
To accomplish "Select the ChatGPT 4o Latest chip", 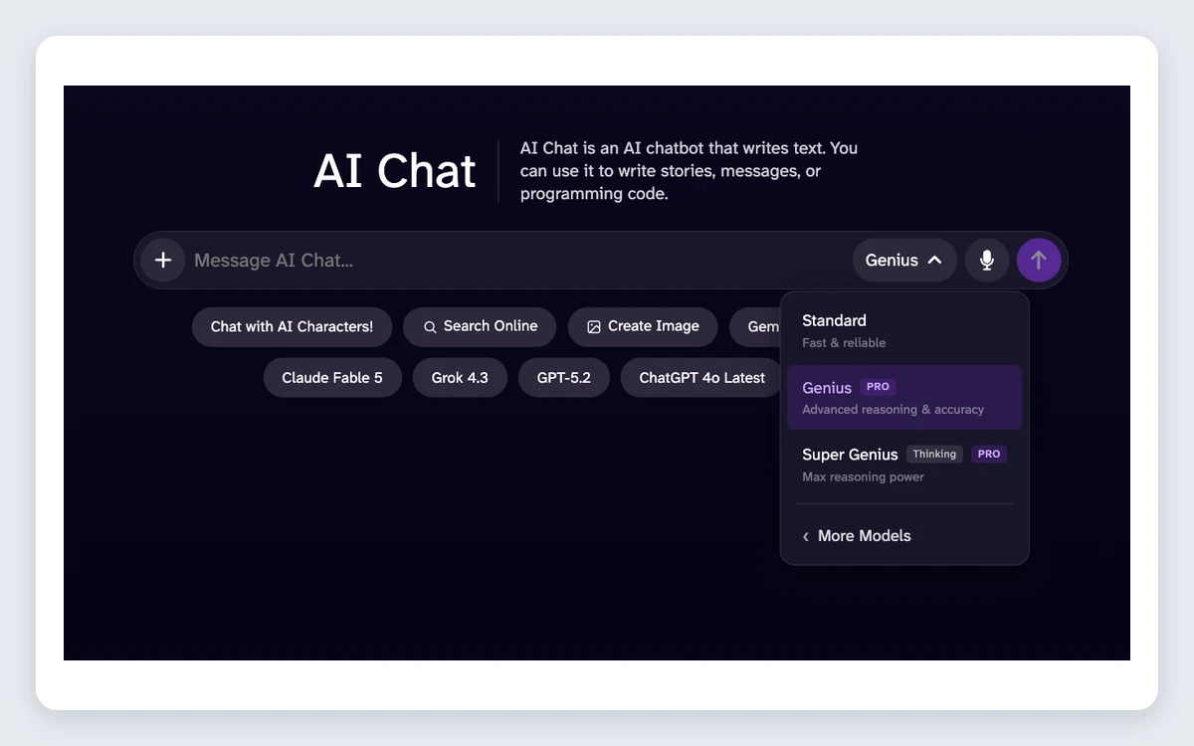I will 701,378.
